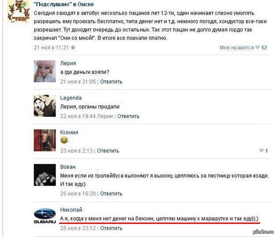
Task: Click the mobile device icon beside post time
Action: coord(73,48)
